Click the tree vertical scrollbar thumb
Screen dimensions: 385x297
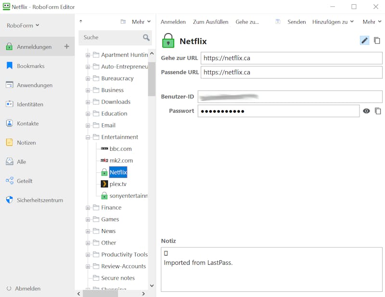pyautogui.click(x=152, y=79)
